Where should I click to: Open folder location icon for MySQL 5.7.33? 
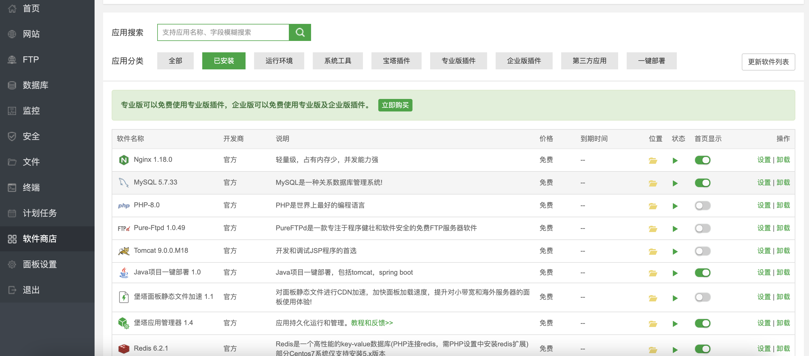[x=653, y=183]
